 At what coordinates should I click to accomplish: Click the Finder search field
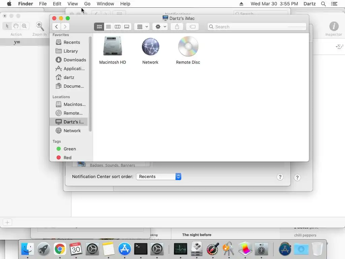(257, 27)
